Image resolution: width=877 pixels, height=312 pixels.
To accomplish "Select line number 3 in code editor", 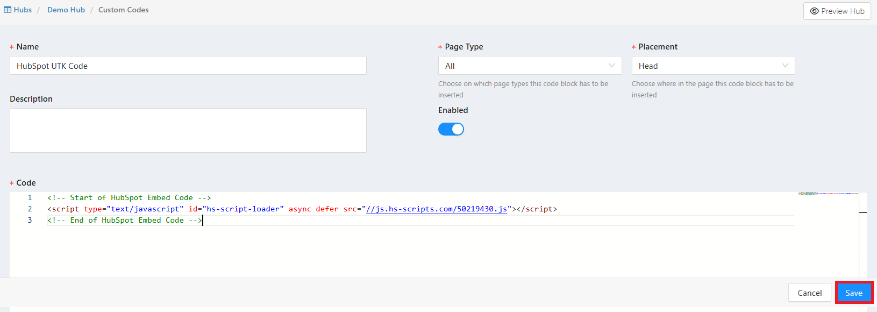I will 30,220.
